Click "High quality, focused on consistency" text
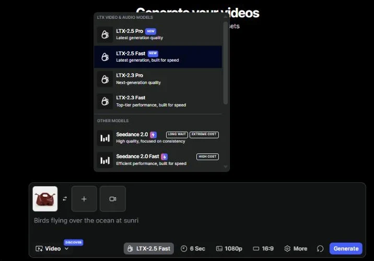The height and width of the screenshot is (261, 374). point(150,141)
